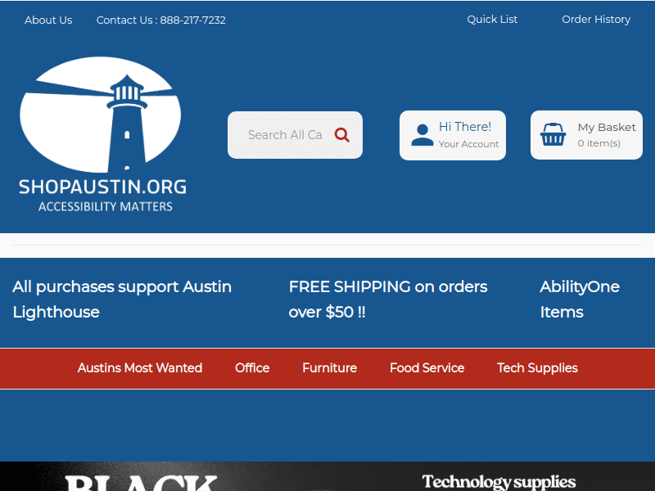This screenshot has height=491, width=655.
Task: Open the Quick List
Action: click(492, 19)
